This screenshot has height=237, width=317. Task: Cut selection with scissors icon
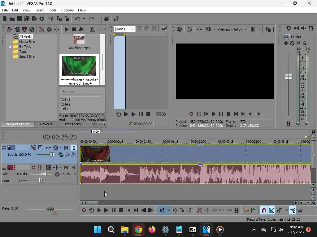(x=52, y=19)
